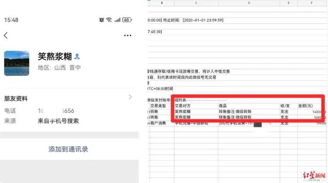This screenshot has height=183, width=328.
Task: Click the 金额(元) header cell
Action: pyautogui.click(x=312, y=106)
